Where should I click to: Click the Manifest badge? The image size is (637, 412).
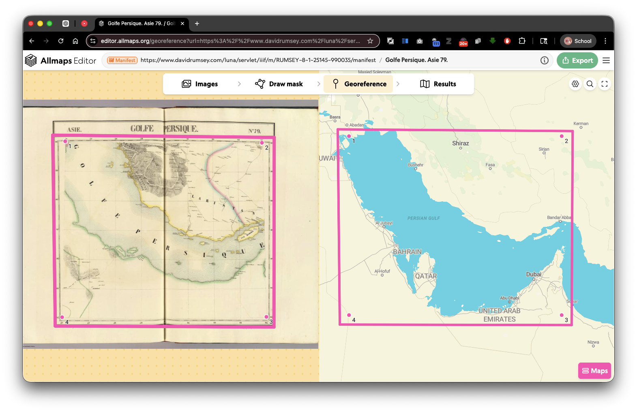pos(122,60)
